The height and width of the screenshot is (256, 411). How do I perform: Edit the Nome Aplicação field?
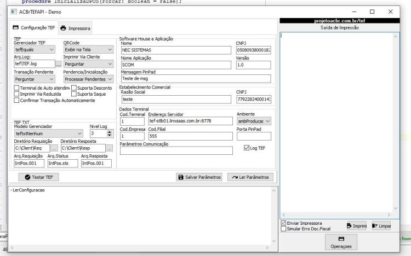coord(176,65)
